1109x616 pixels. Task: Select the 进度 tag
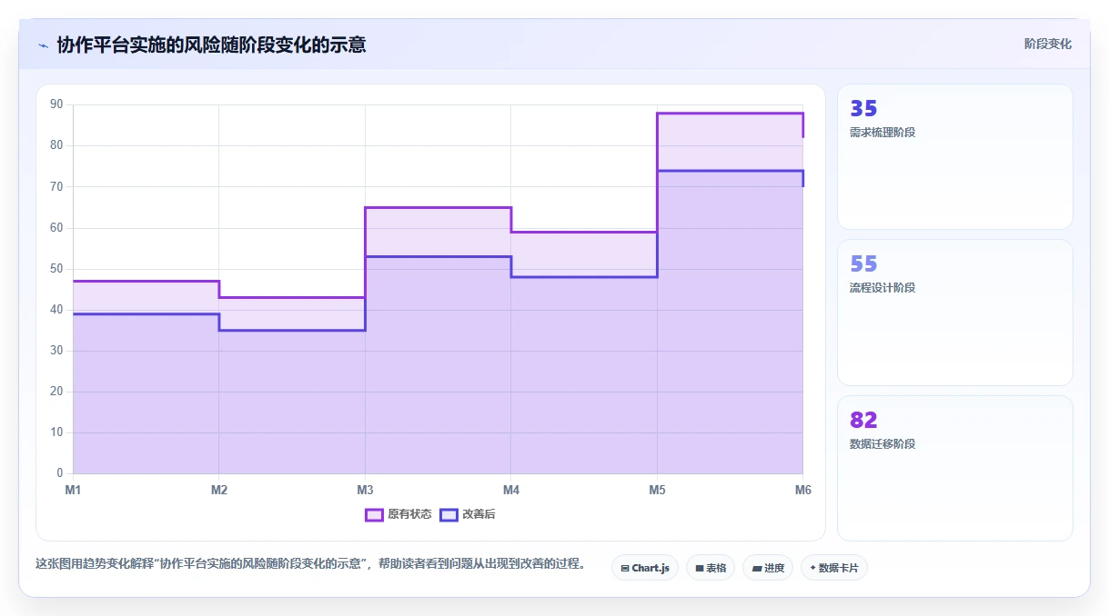(x=768, y=568)
